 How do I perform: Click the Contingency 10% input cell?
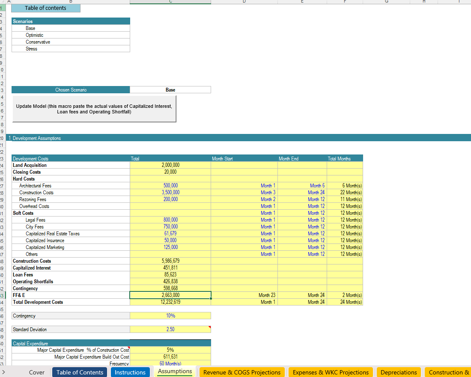[x=170, y=316]
